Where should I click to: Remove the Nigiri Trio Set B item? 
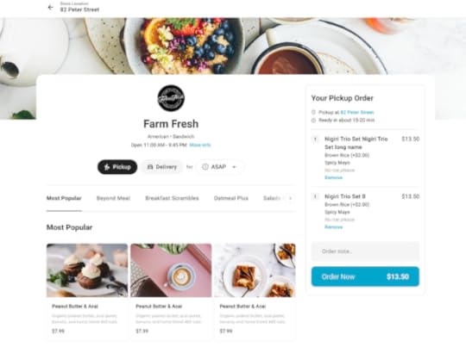coord(333,227)
